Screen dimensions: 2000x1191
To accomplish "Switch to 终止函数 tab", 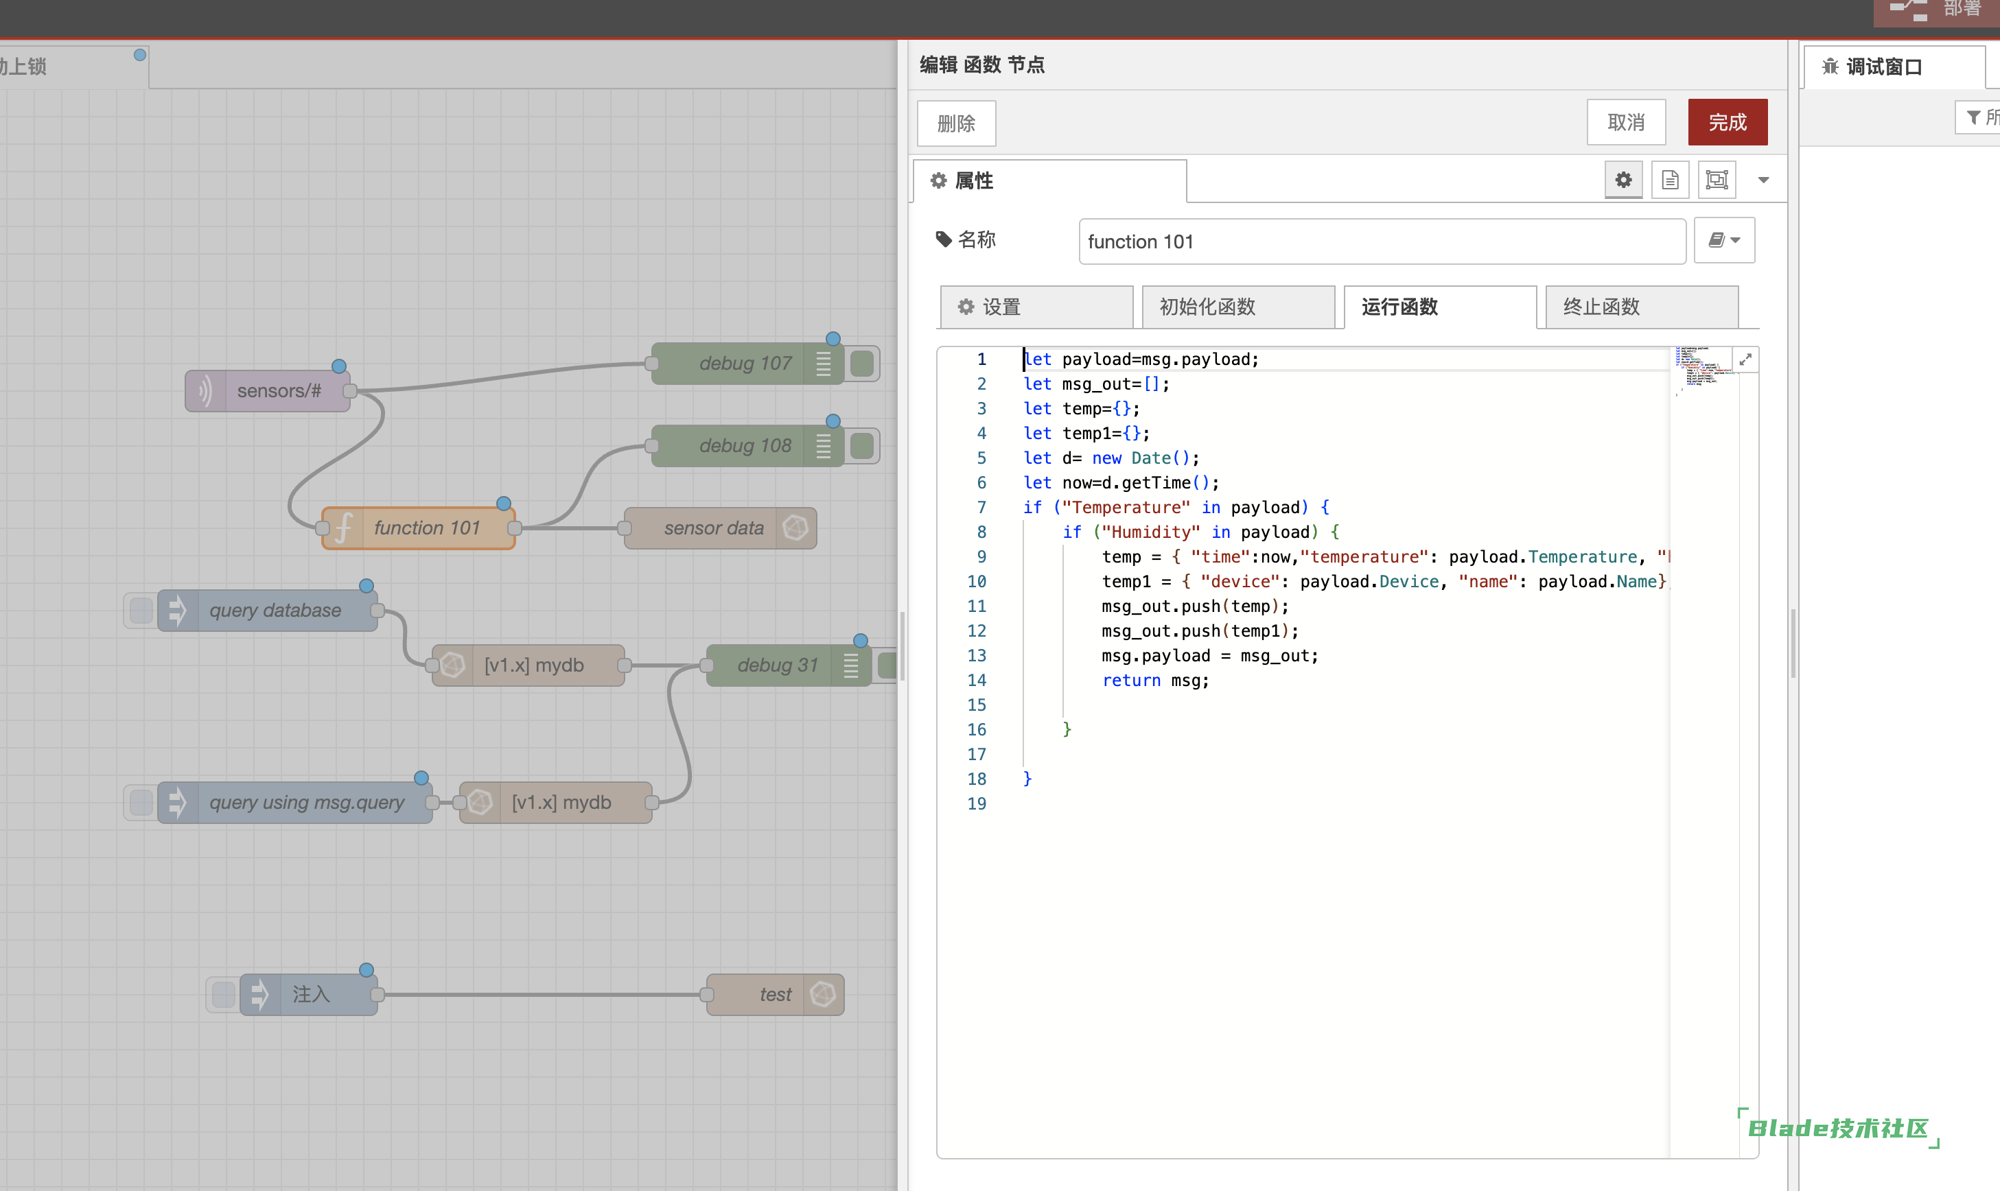I will coord(1636,306).
